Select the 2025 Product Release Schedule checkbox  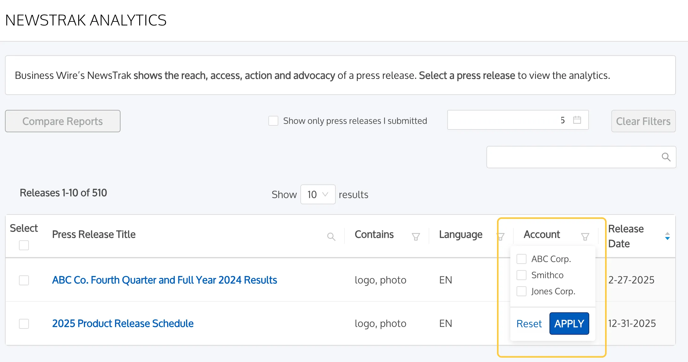click(x=24, y=324)
